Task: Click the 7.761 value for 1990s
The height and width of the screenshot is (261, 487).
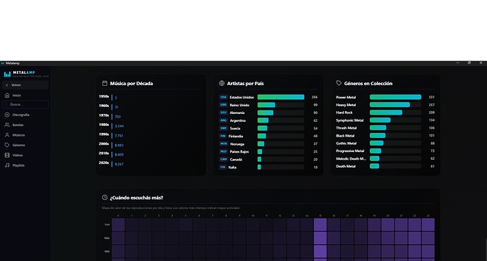Action: pos(119,136)
